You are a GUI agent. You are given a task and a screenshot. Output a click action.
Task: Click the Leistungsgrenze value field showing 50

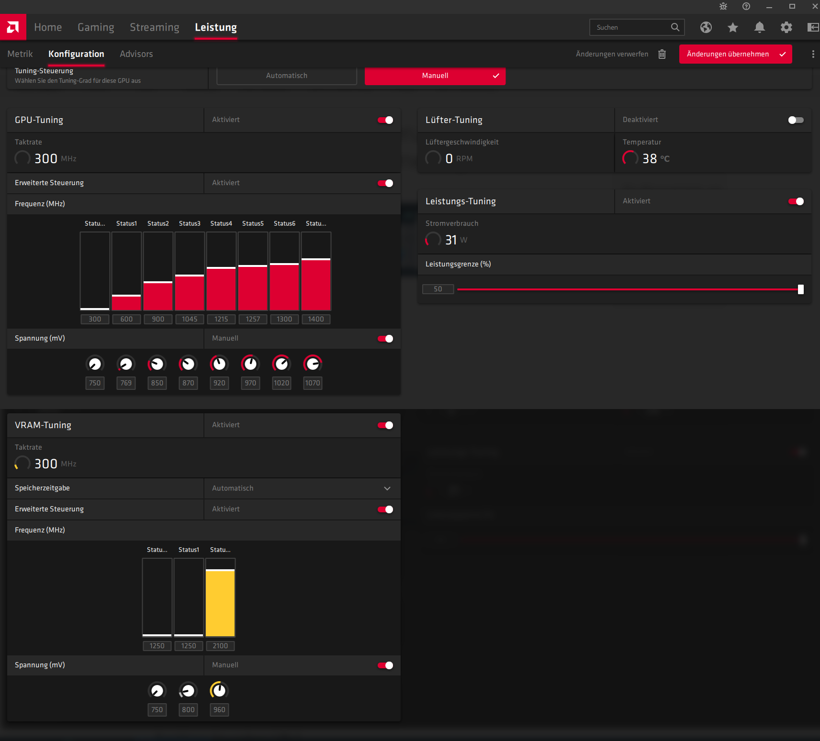pos(438,289)
